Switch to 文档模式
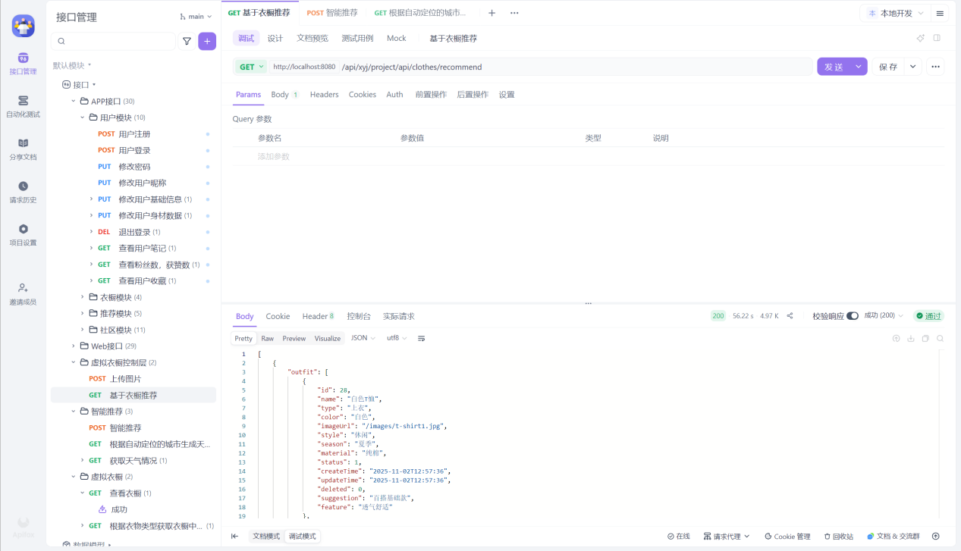The width and height of the screenshot is (961, 551). (x=266, y=536)
